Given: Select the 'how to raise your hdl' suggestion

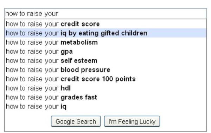Looking at the screenshot, I should click(105, 88).
